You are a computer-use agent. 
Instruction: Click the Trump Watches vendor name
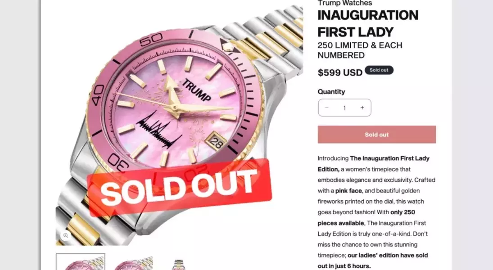[344, 3]
